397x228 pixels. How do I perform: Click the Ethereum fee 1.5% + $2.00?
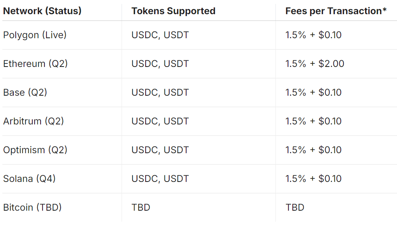(x=315, y=64)
